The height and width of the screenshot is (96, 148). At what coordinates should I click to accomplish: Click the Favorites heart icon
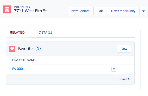tap(12, 49)
